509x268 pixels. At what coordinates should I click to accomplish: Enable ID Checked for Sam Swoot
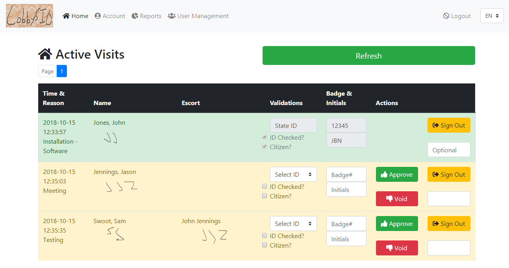pyautogui.click(x=265, y=236)
